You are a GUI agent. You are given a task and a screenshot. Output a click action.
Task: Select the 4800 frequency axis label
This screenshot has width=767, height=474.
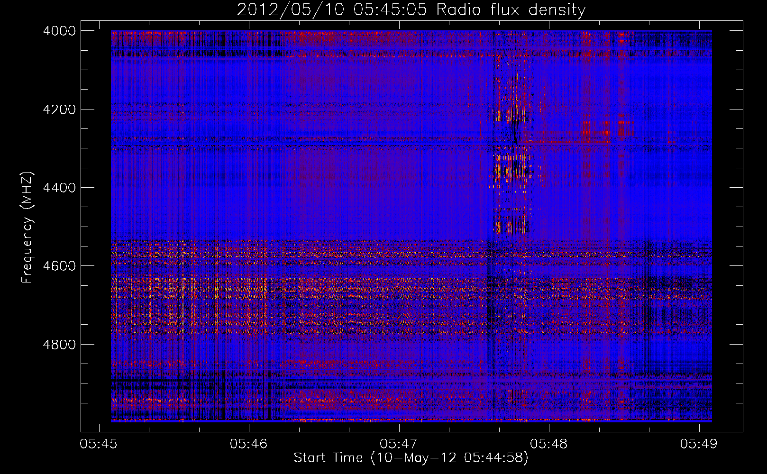click(x=59, y=344)
